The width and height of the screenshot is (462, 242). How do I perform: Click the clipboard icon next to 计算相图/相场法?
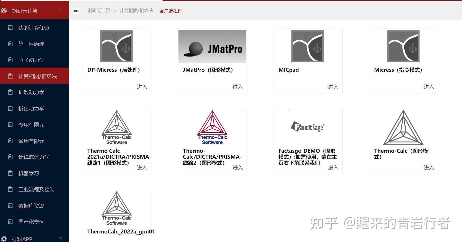[10, 76]
